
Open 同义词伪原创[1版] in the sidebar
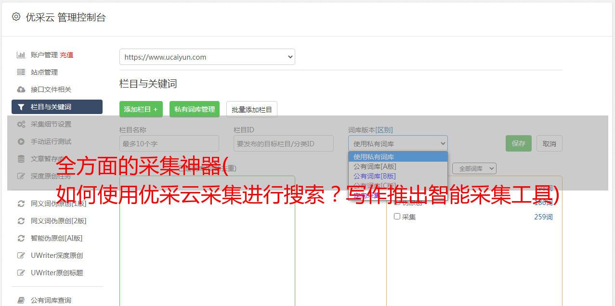coord(59,204)
